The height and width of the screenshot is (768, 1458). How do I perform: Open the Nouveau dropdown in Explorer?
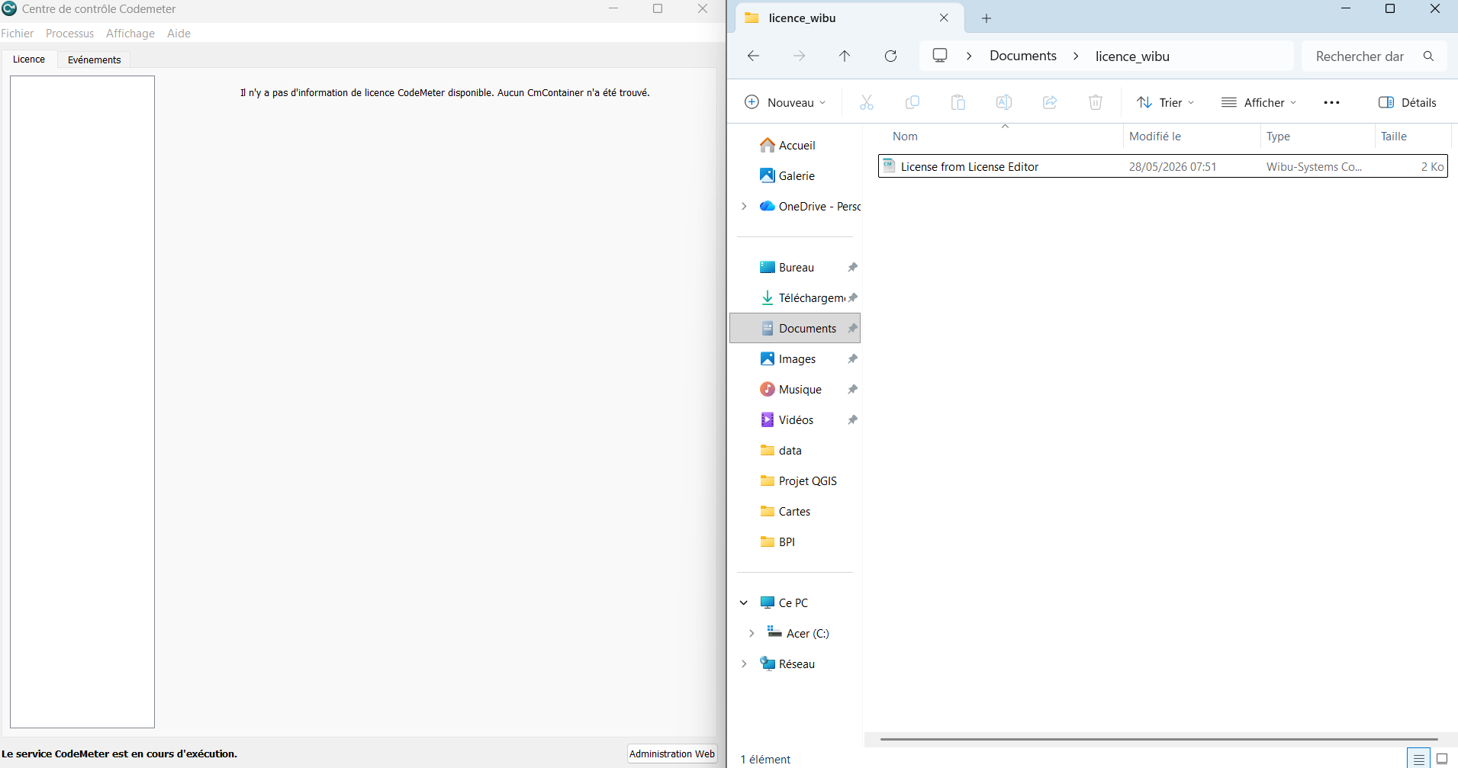click(785, 102)
